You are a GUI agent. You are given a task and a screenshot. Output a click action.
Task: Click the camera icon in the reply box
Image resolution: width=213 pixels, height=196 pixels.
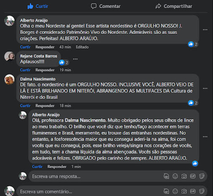(184, 176)
